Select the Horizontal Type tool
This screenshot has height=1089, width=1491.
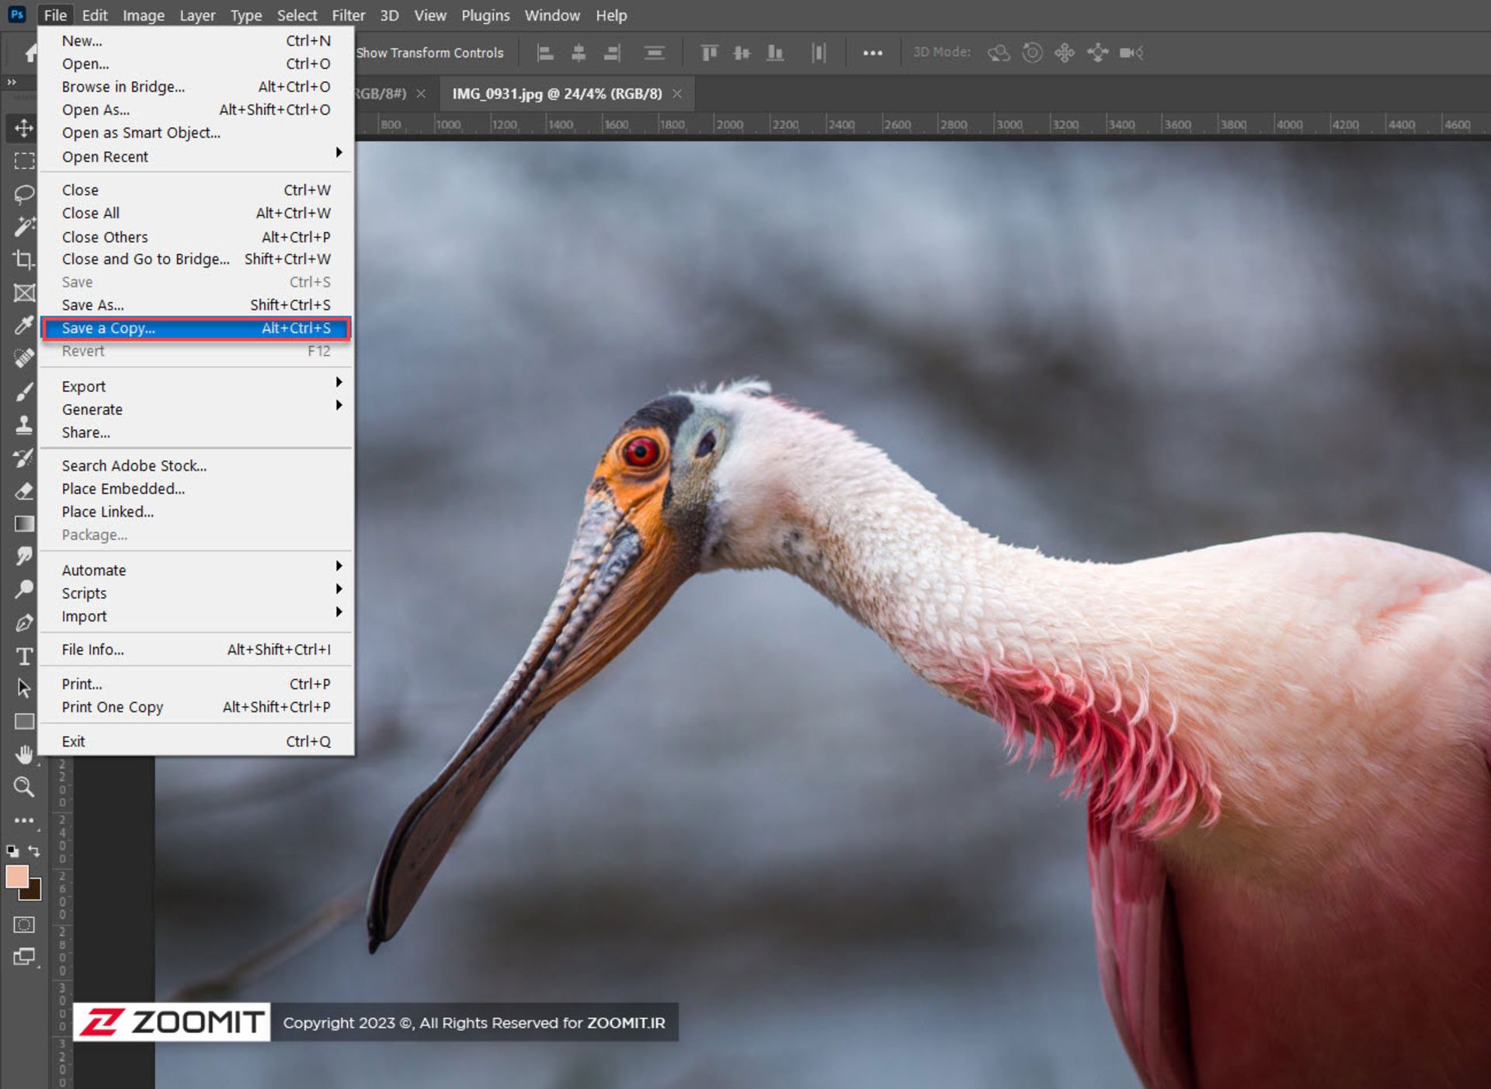pyautogui.click(x=23, y=656)
